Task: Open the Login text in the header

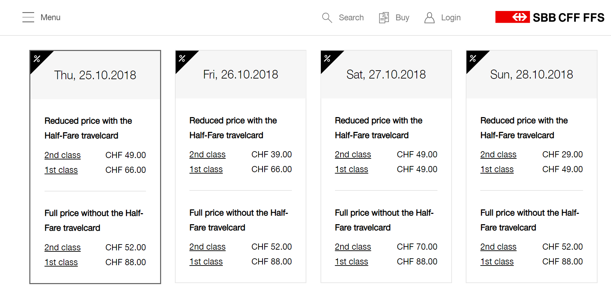Action: click(451, 18)
